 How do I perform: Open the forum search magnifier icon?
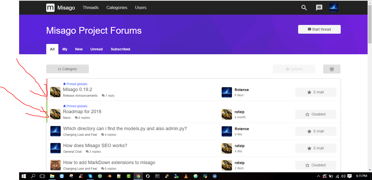click(x=304, y=8)
